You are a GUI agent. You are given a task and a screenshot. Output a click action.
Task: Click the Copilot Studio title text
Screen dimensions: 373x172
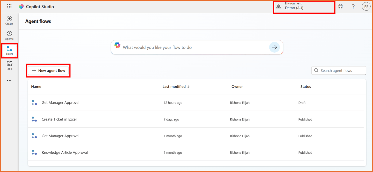(x=40, y=7)
